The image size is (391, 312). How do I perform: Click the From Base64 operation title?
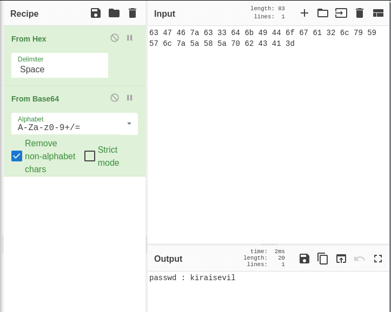pyautogui.click(x=35, y=99)
